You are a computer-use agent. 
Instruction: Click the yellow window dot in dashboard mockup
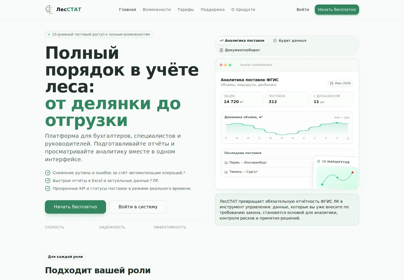point(226,65)
